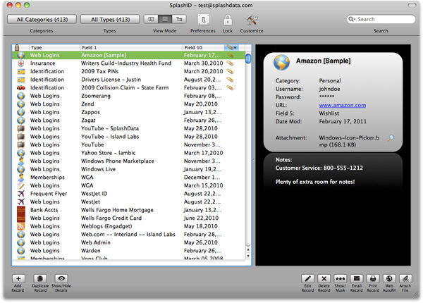Click the Email Record envelope icon
This screenshot has width=423, height=303.
click(357, 278)
